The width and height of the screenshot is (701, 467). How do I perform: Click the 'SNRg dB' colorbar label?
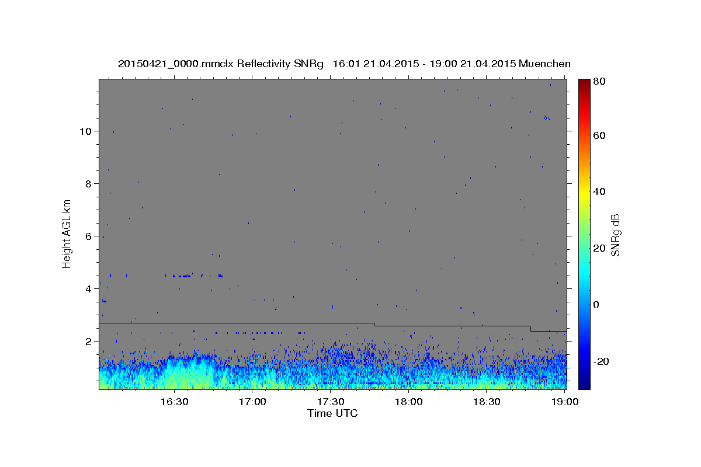[x=615, y=233]
